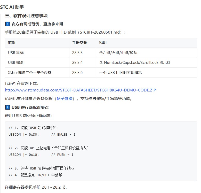Click the comment 等待 USB 复位完成后再操作端点
The width and height of the screenshot is (201, 193).
tap(41, 168)
